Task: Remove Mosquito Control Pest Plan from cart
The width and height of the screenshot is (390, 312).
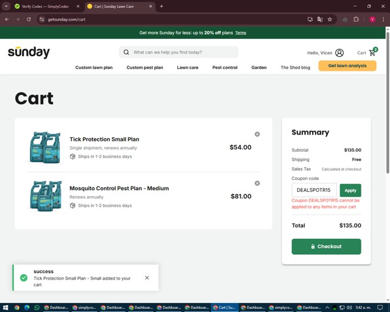Action: (257, 183)
